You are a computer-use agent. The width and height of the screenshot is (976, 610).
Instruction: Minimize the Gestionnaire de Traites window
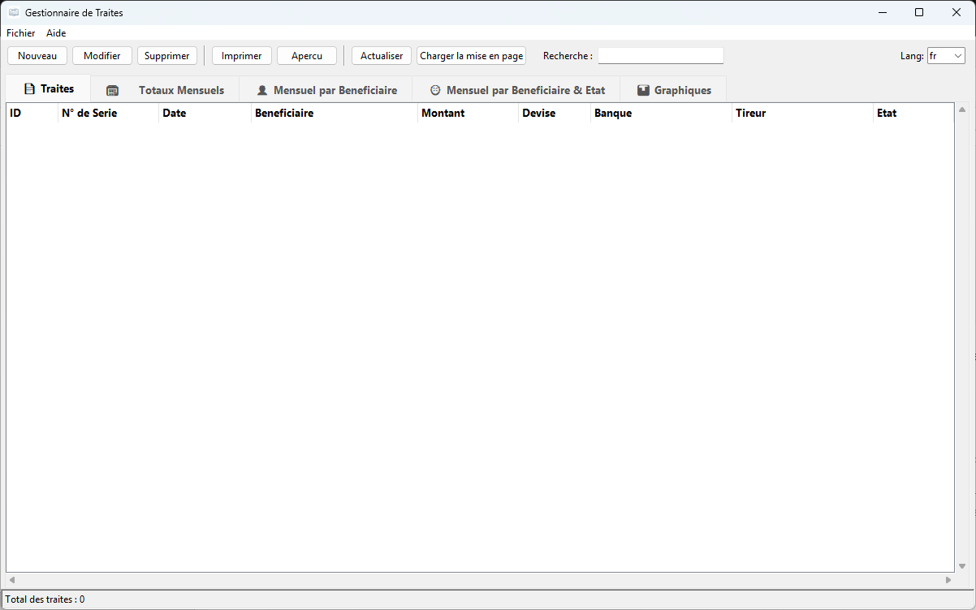pyautogui.click(x=882, y=12)
